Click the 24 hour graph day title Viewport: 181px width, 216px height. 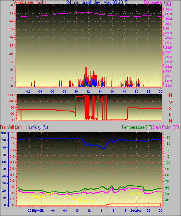97,2
